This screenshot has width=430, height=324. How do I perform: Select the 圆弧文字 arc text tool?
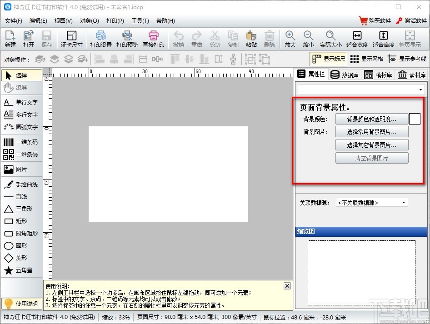22,127
